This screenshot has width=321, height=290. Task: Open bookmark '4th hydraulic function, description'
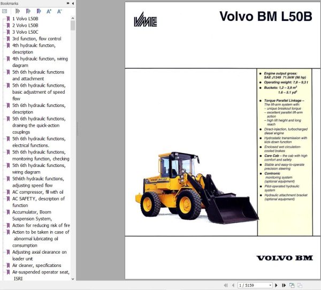[34, 49]
